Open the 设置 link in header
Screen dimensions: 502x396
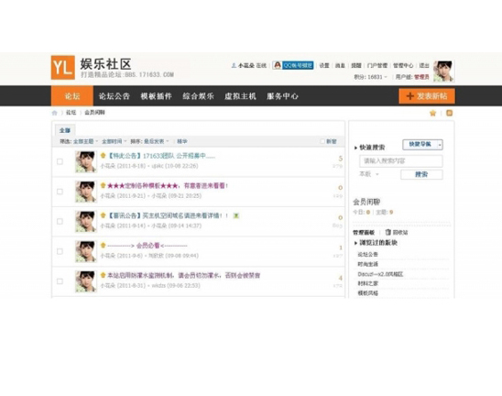click(324, 66)
